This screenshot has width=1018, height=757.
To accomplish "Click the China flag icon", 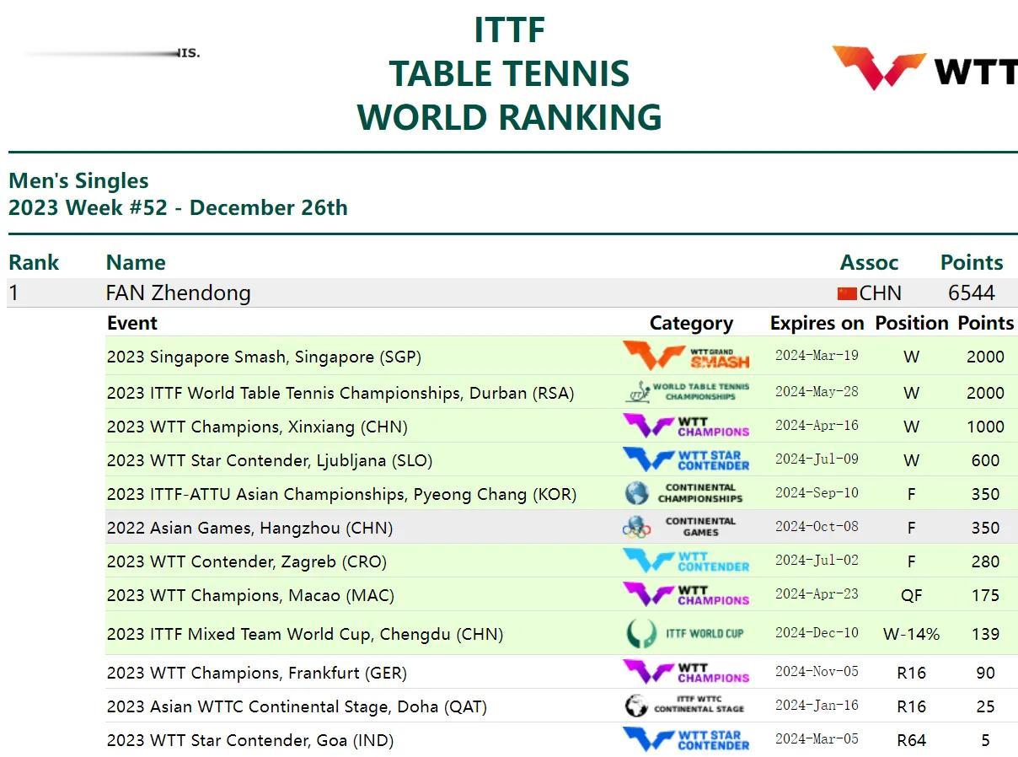I will click(847, 293).
